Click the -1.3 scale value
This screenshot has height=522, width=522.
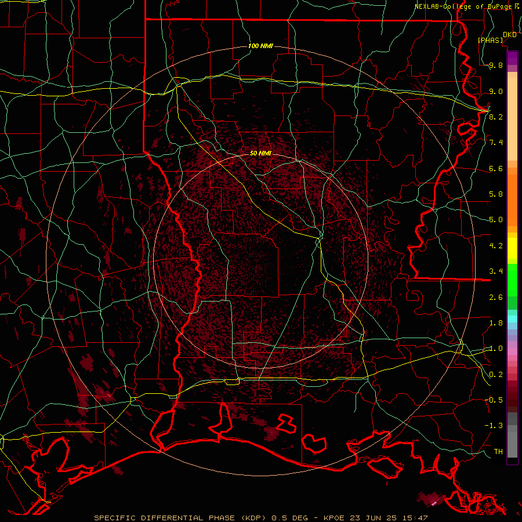click(494, 426)
